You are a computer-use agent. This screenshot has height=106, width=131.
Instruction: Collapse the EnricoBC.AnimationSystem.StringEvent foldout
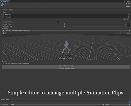click(x=4, y=63)
